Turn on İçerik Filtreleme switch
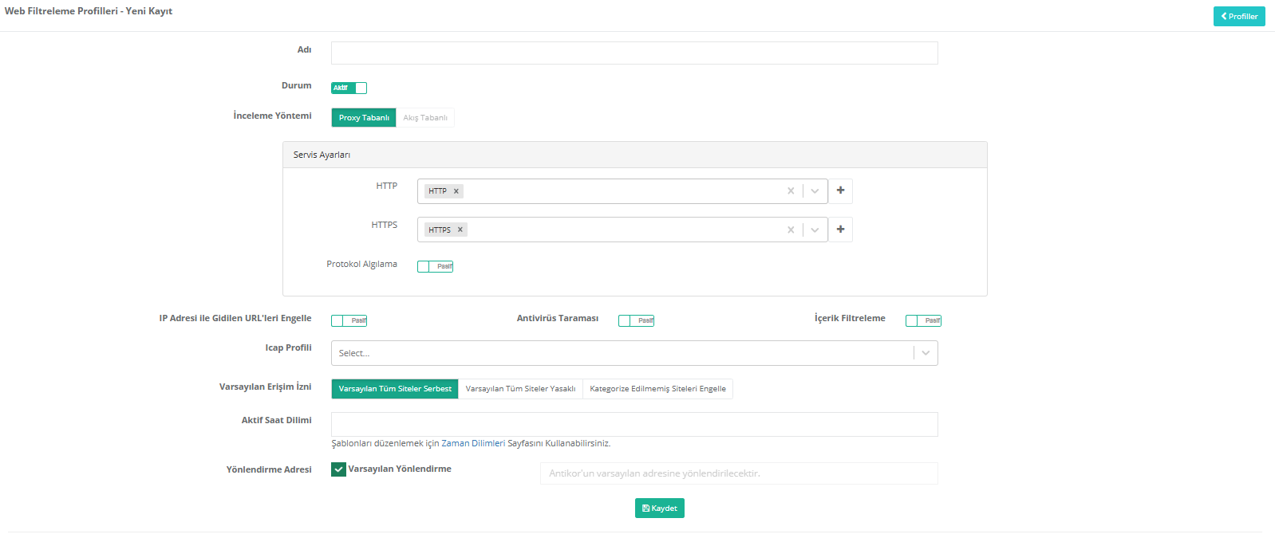This screenshot has height=534, width=1275. 923,320
